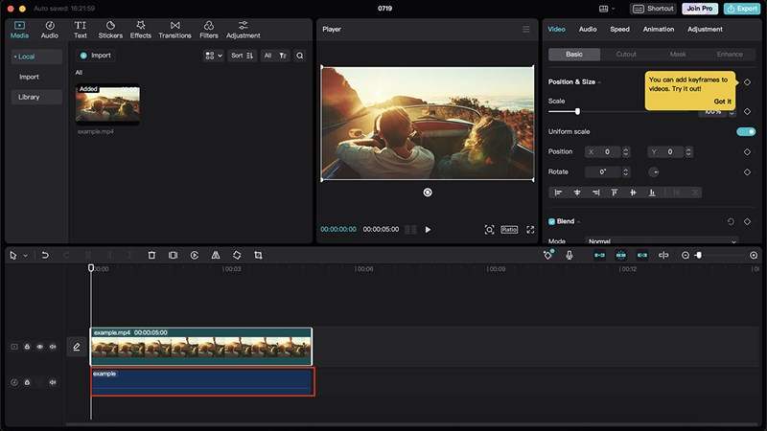Switch to the Animation tab

click(658, 30)
